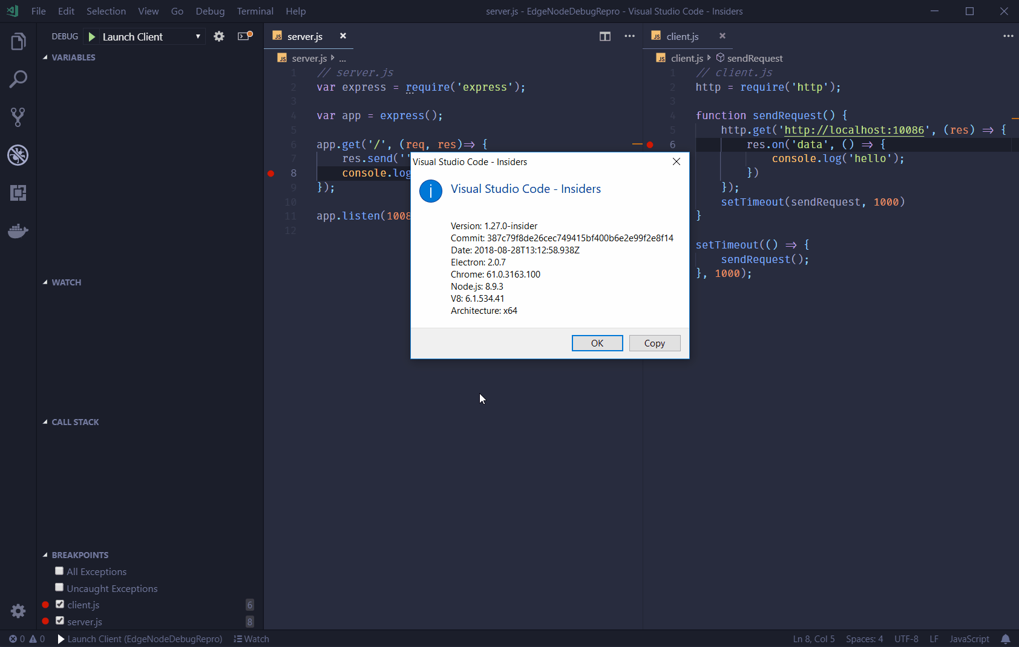Open the Explorer sidebar icon
Image resolution: width=1019 pixels, height=647 pixels.
[18, 41]
